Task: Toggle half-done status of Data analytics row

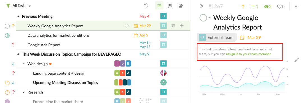Action: 7,35
